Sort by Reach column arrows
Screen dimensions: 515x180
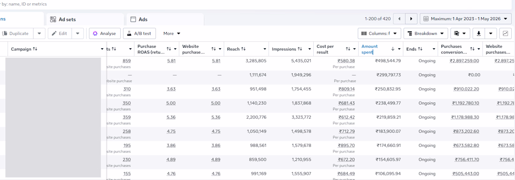point(243,49)
